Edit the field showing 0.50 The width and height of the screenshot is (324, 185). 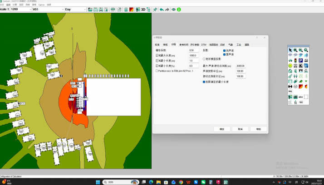coord(193,50)
